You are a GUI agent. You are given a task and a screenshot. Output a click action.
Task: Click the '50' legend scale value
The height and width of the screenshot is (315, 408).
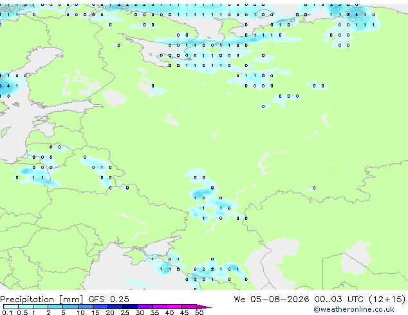tap(199, 312)
